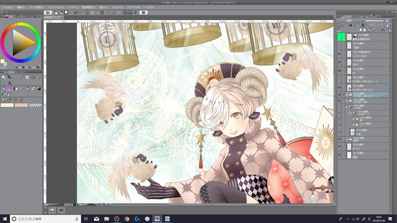This screenshot has height=223, width=397.
Task: Collapse the フォルダー 2 folder
Action: tap(351, 113)
